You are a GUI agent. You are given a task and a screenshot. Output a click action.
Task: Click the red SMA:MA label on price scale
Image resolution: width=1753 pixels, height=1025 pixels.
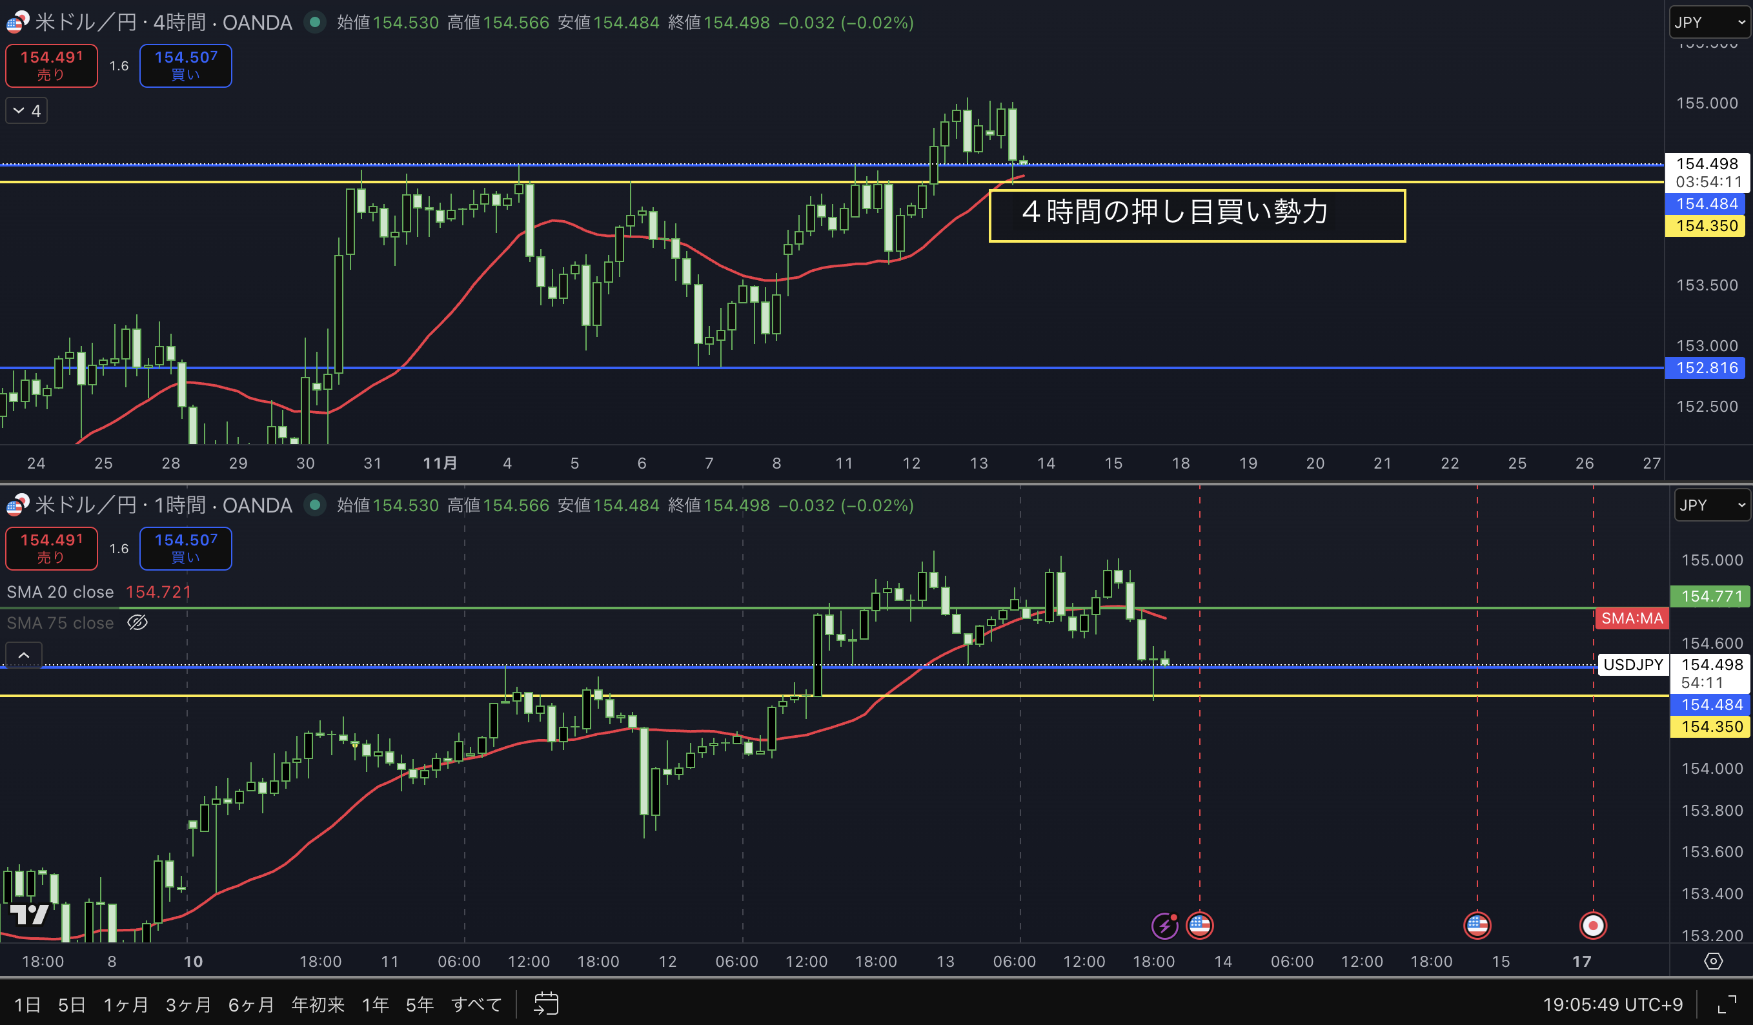click(x=1631, y=618)
